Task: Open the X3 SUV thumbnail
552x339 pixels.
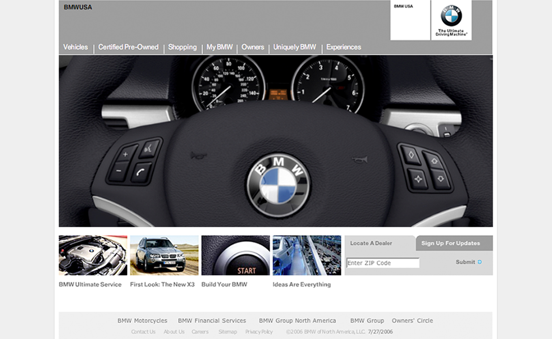Action: point(164,255)
